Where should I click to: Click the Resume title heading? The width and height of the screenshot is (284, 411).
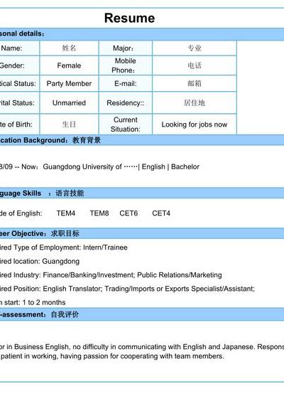(x=129, y=18)
